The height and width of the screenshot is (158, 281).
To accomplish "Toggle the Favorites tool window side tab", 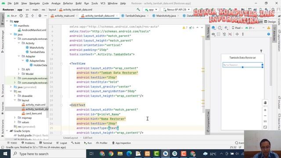I will 2,108.
